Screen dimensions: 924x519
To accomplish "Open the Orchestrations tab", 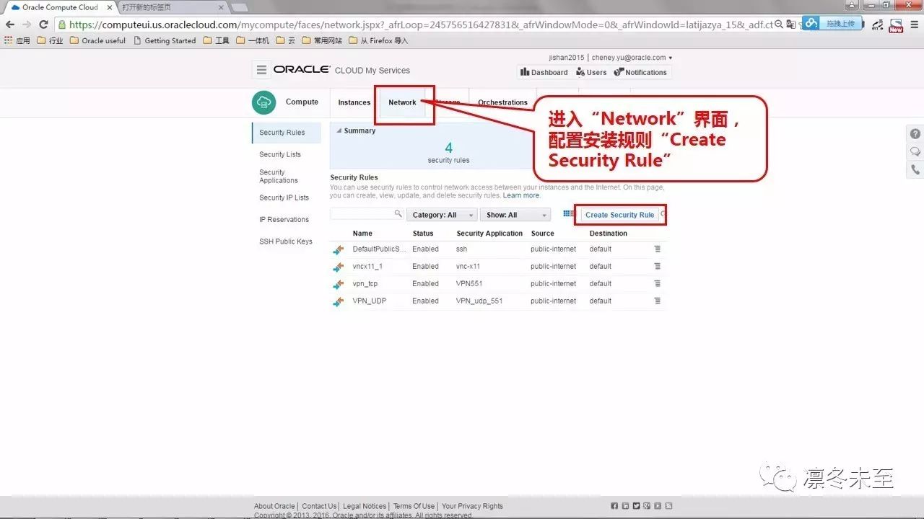I will 502,102.
